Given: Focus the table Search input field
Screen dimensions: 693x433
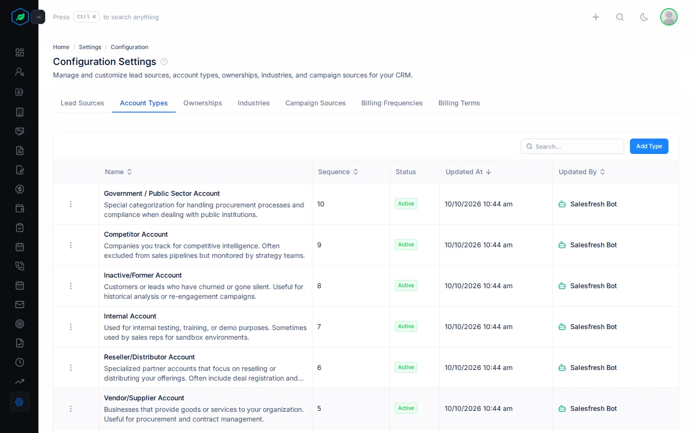Looking at the screenshot, I should coord(572,146).
